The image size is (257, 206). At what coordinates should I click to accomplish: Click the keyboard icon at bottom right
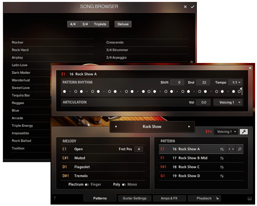pos(249,199)
